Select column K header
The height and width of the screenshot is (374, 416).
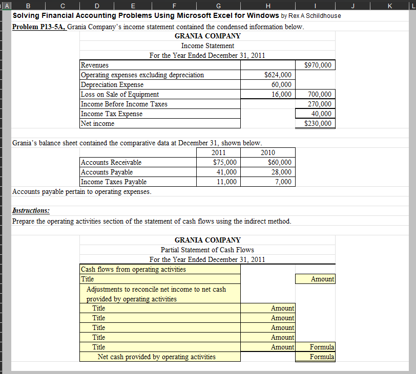click(389, 6)
